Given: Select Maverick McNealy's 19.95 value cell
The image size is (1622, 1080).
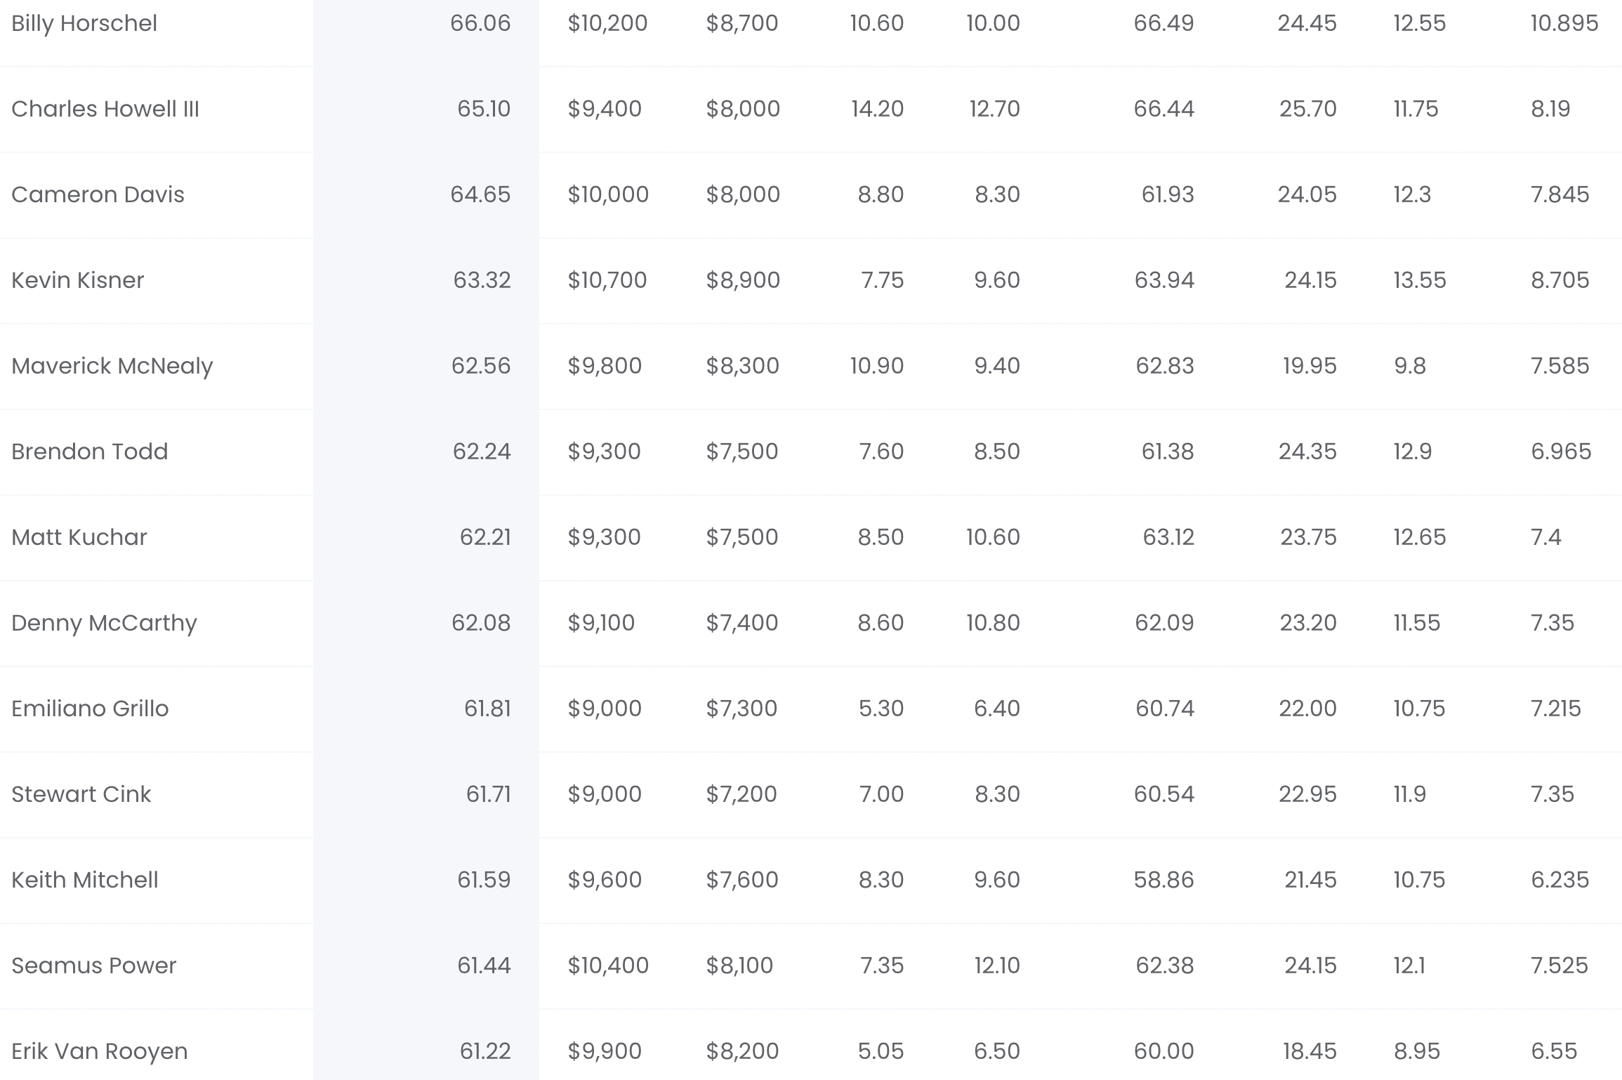Looking at the screenshot, I should pos(1310,366).
